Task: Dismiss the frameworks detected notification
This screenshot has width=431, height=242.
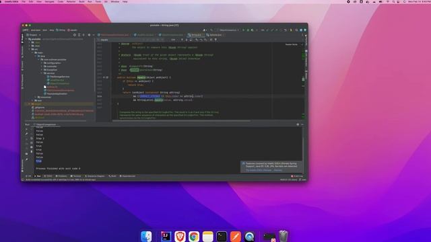Action: (x=278, y=170)
